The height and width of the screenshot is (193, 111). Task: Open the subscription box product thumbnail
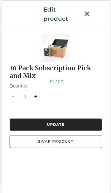click(x=56, y=48)
